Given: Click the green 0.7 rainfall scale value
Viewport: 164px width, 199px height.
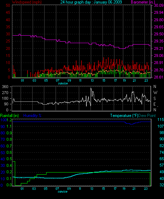Looking at the screenshot, I should click(9, 146).
